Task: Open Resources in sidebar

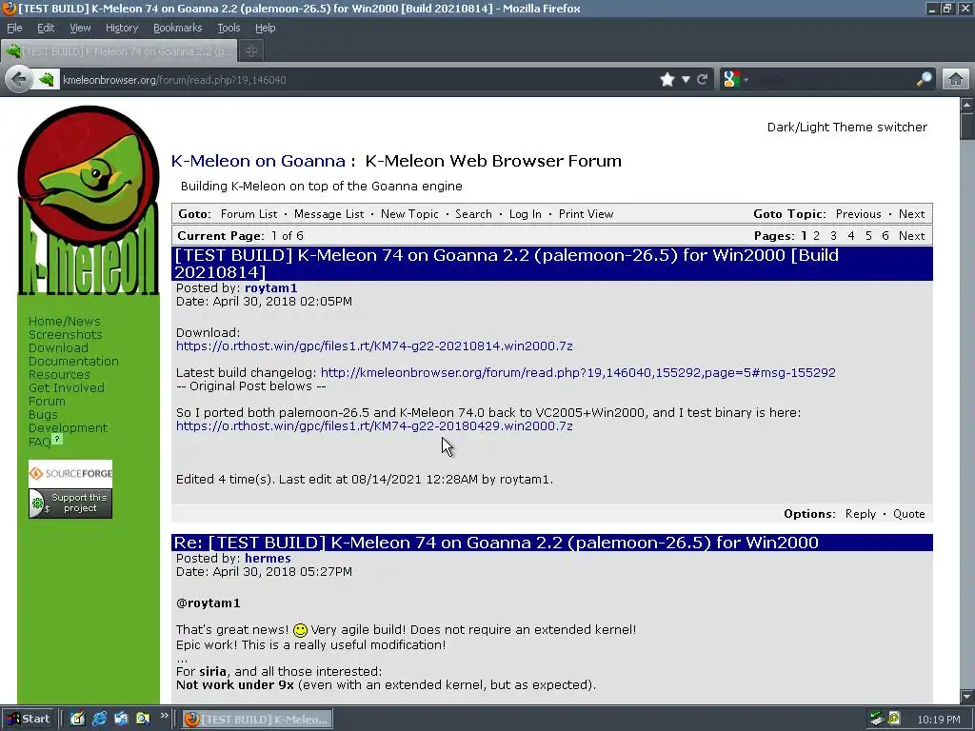Action: tap(59, 375)
